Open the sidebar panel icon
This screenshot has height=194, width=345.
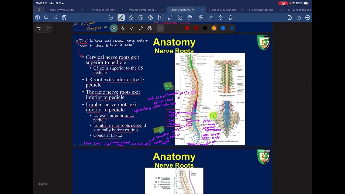[37, 18]
